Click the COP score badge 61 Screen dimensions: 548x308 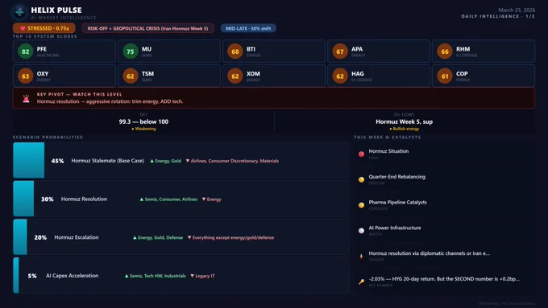click(x=445, y=76)
